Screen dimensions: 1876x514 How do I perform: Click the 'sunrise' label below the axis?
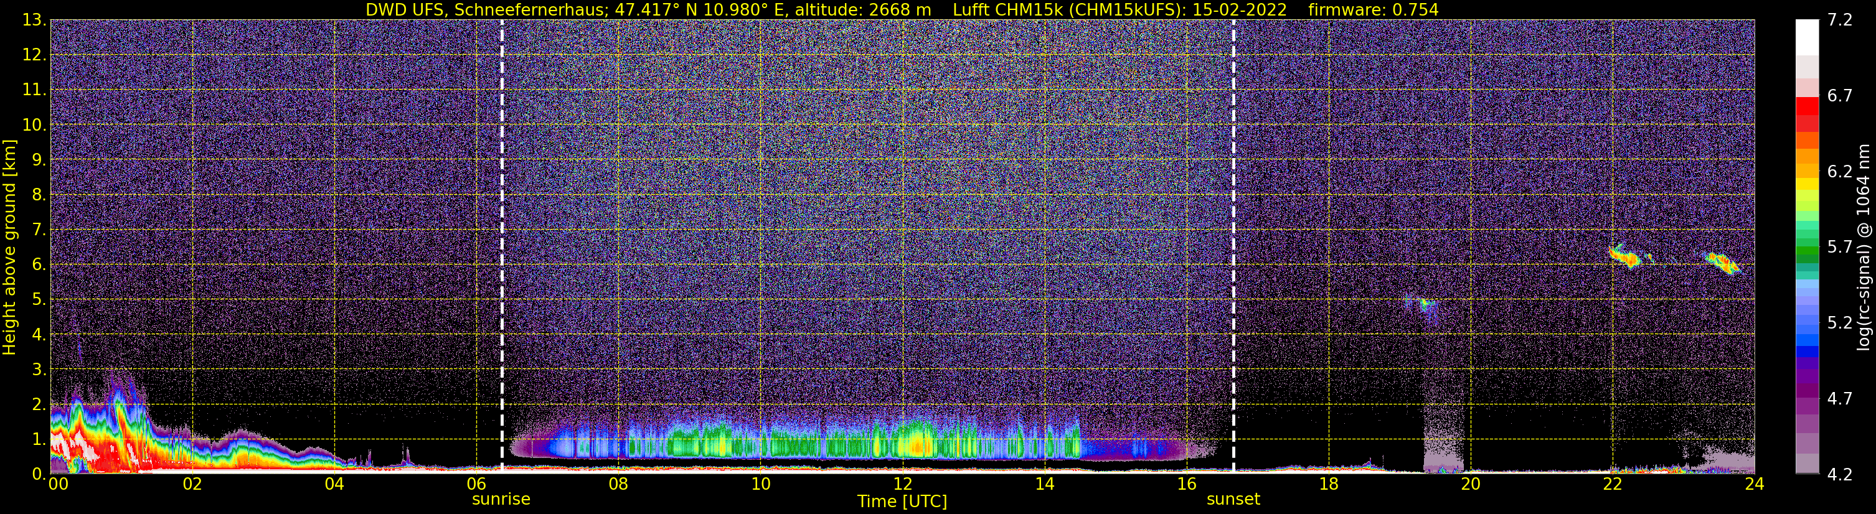tap(501, 500)
